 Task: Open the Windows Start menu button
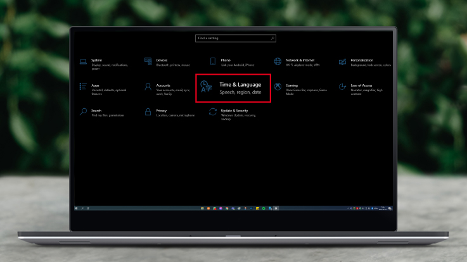(x=77, y=208)
